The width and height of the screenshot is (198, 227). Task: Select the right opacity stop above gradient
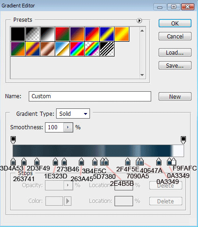point(183,140)
